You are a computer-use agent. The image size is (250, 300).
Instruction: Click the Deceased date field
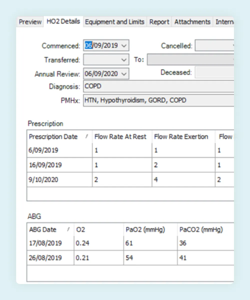coord(214,72)
